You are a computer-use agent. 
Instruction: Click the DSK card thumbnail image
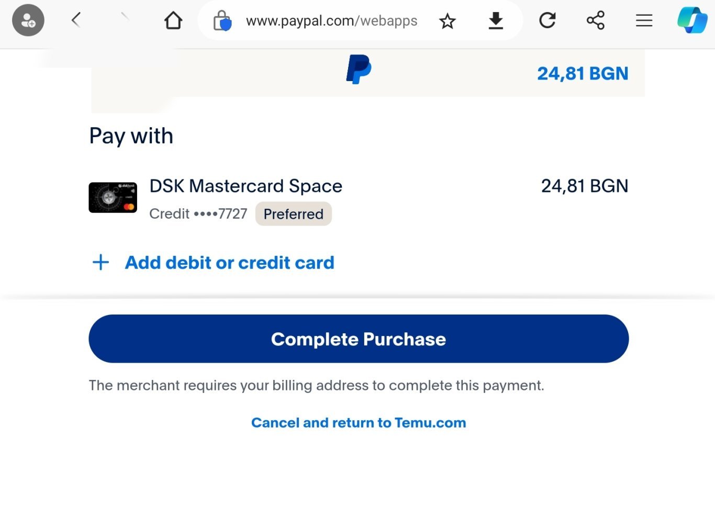[x=113, y=198]
